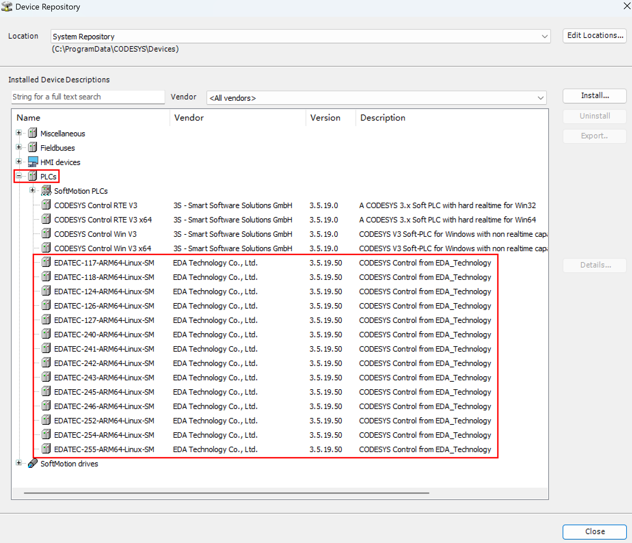Screen dimensions: 632x543
Task: Open the Location repository dropdown
Action: [x=544, y=37]
